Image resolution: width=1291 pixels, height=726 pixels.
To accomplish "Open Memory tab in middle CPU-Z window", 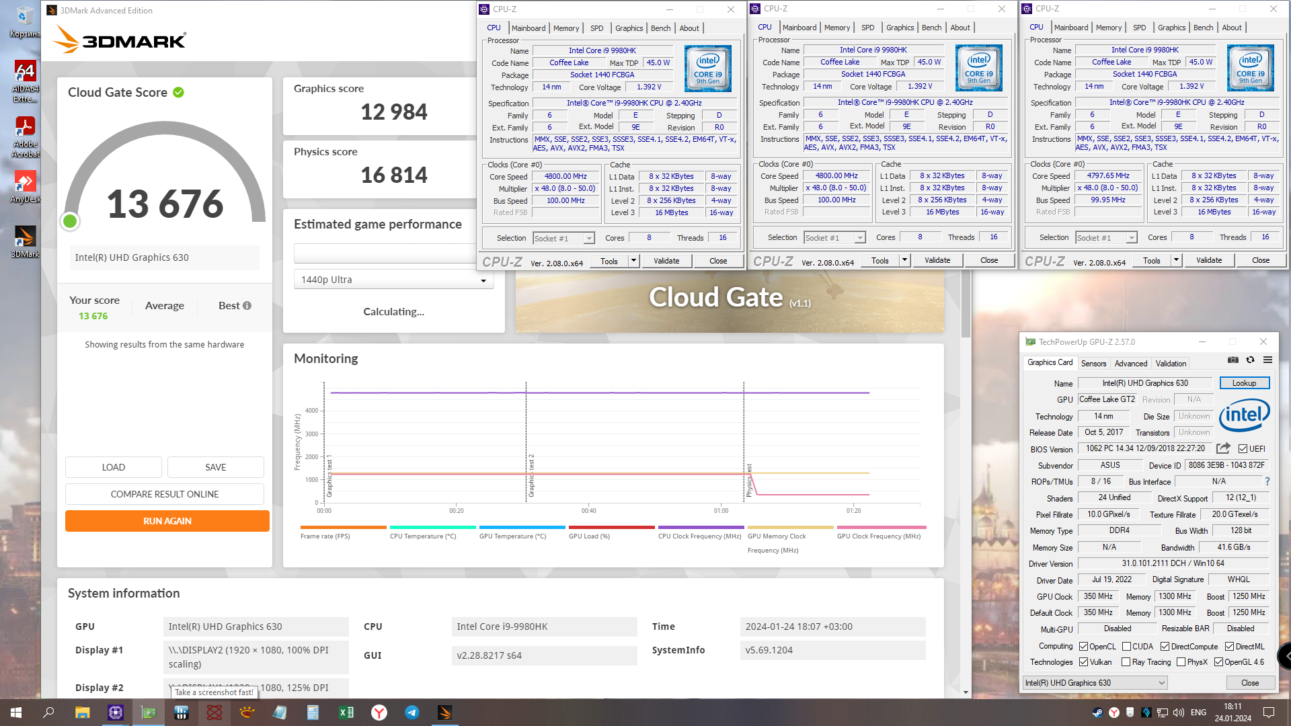I will (x=837, y=28).
